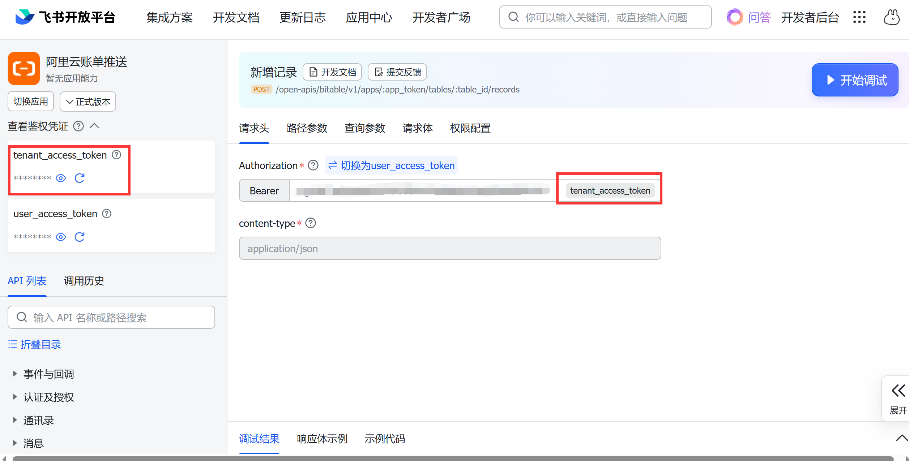Click help icon next to 查看鉴权凭证
This screenshot has height=461, width=909.
point(78,126)
